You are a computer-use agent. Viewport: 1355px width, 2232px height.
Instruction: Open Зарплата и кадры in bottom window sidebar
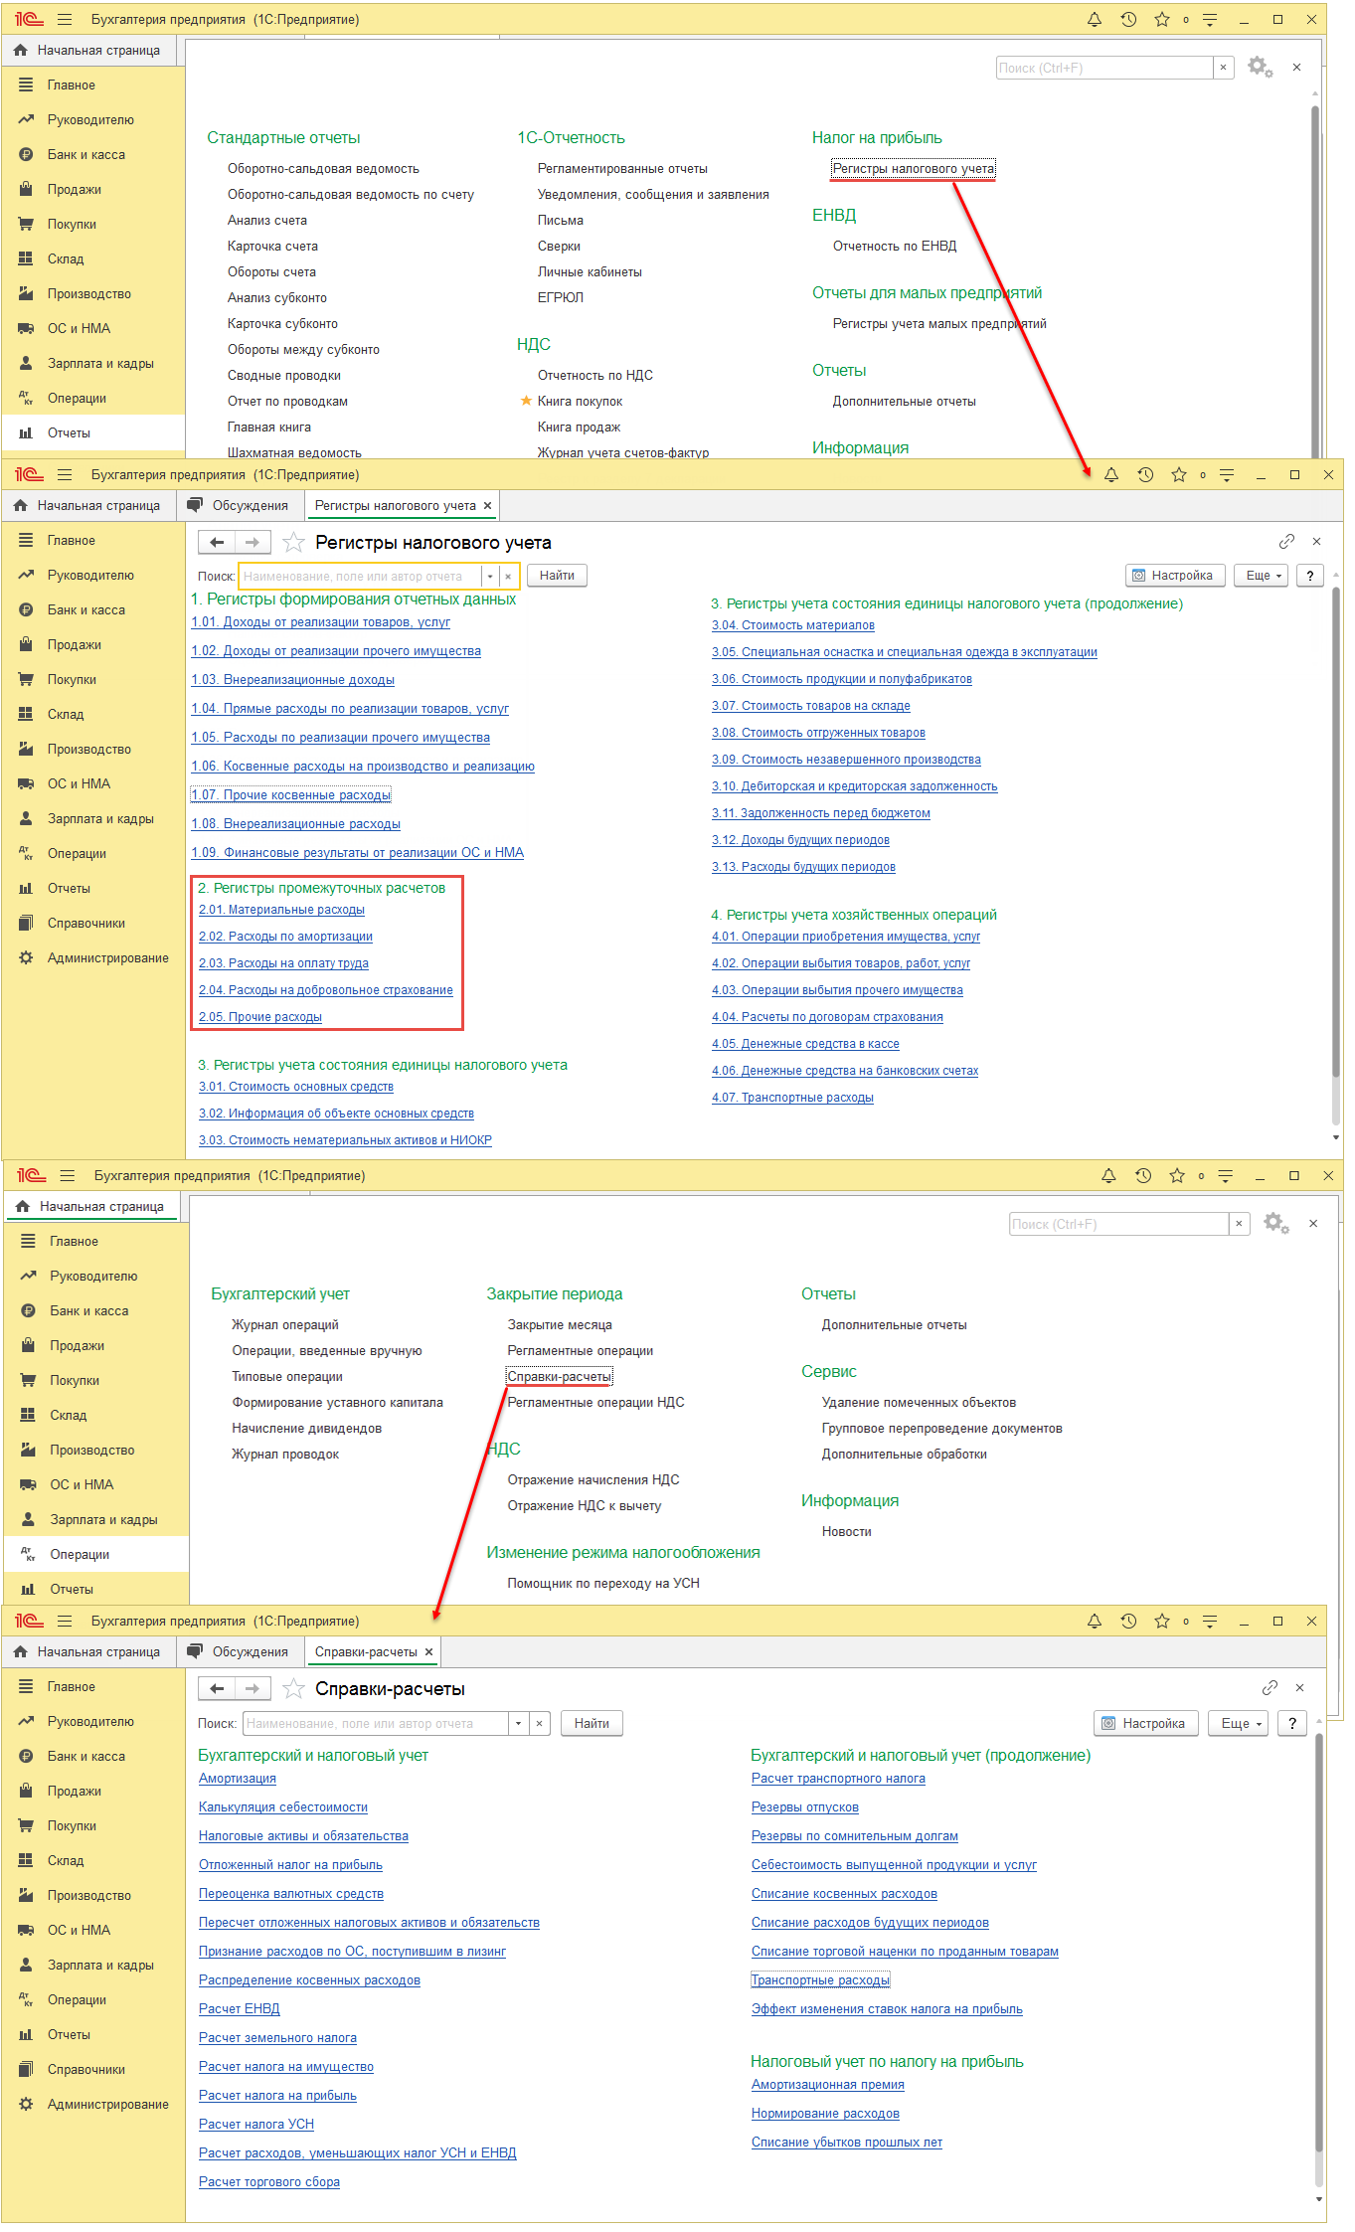point(93,1966)
